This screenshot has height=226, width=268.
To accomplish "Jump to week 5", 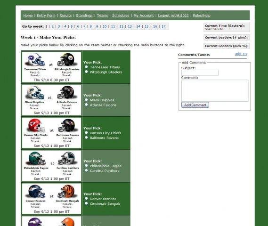I will pyautogui.click(x=72, y=26).
